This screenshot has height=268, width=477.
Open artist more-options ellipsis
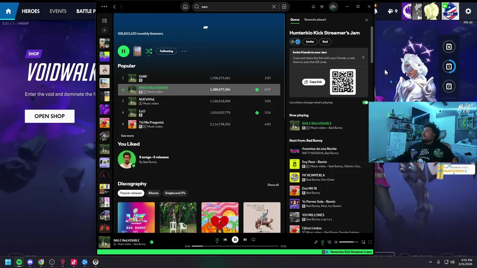coord(184,51)
